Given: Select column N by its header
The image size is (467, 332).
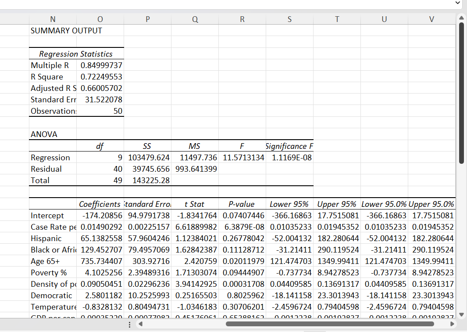Looking at the screenshot, I should (x=53, y=19).
